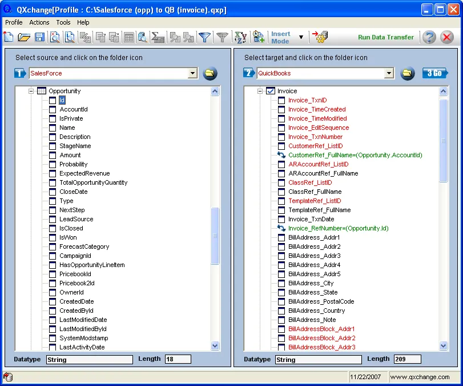Image resolution: width=463 pixels, height=386 pixels.
Task: Collapse the Opportunity tree node
Action: (31, 91)
